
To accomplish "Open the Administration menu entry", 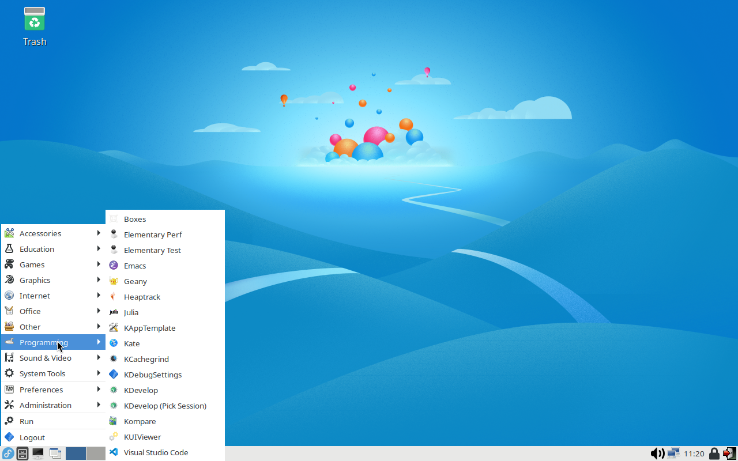I will [53, 405].
